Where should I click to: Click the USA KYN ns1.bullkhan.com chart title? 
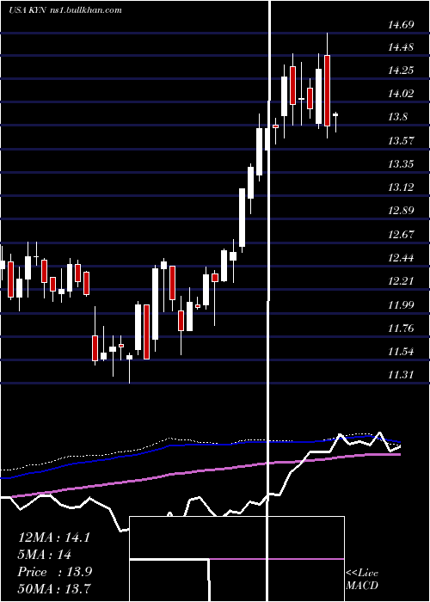[64, 9]
